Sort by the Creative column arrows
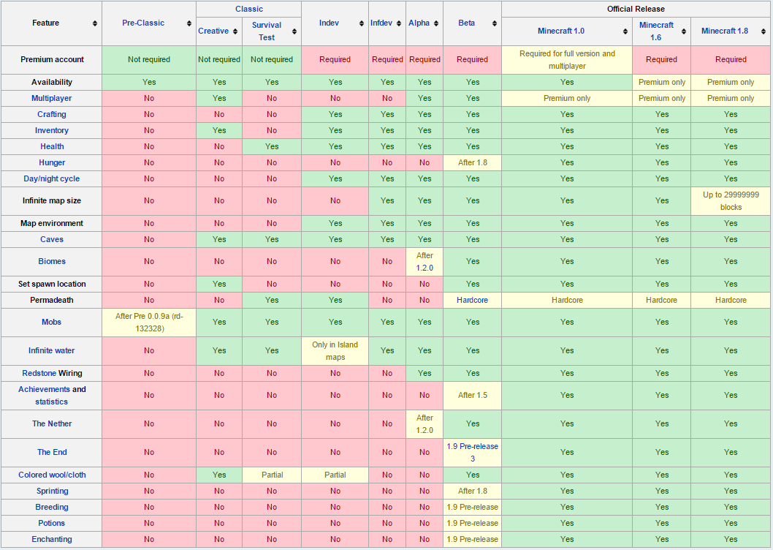This screenshot has height=550, width=773. click(235, 31)
